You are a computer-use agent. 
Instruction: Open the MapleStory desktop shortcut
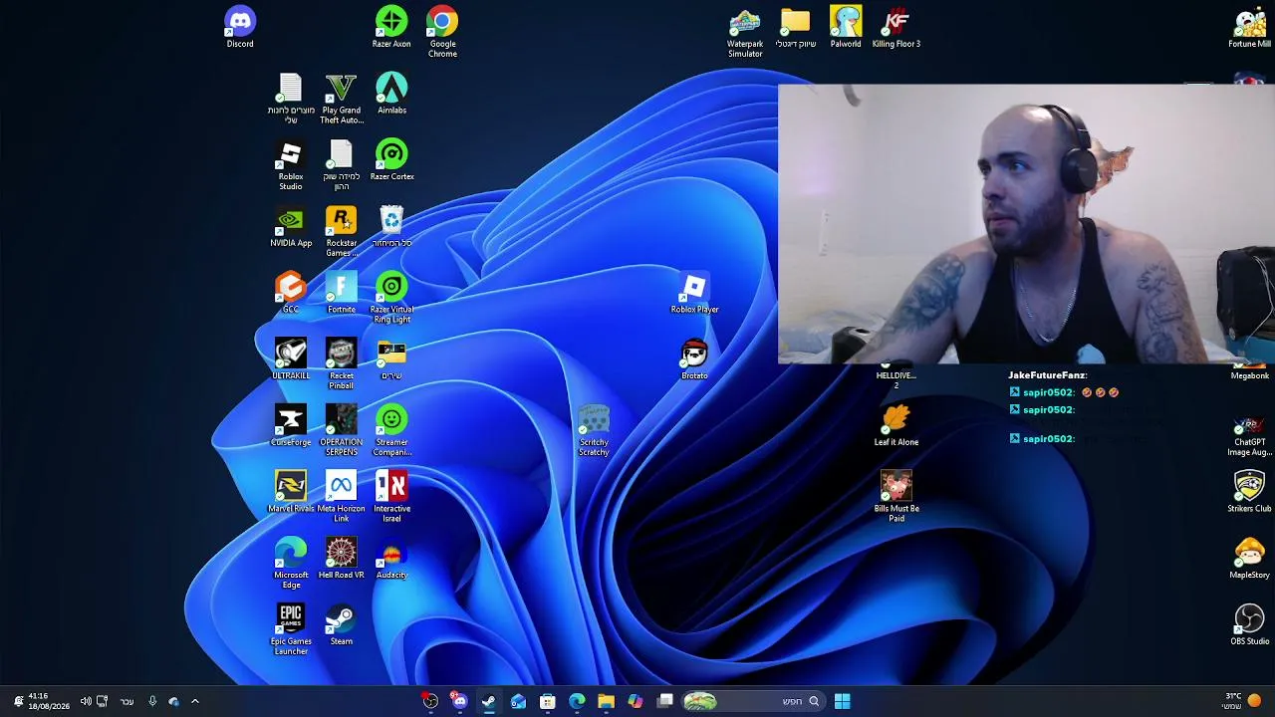1249,559
